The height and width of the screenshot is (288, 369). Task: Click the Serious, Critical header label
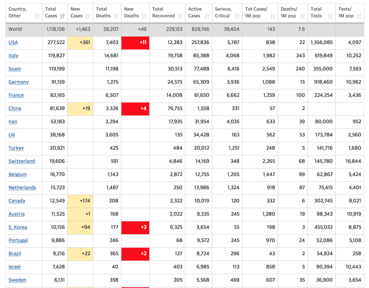tap(223, 13)
